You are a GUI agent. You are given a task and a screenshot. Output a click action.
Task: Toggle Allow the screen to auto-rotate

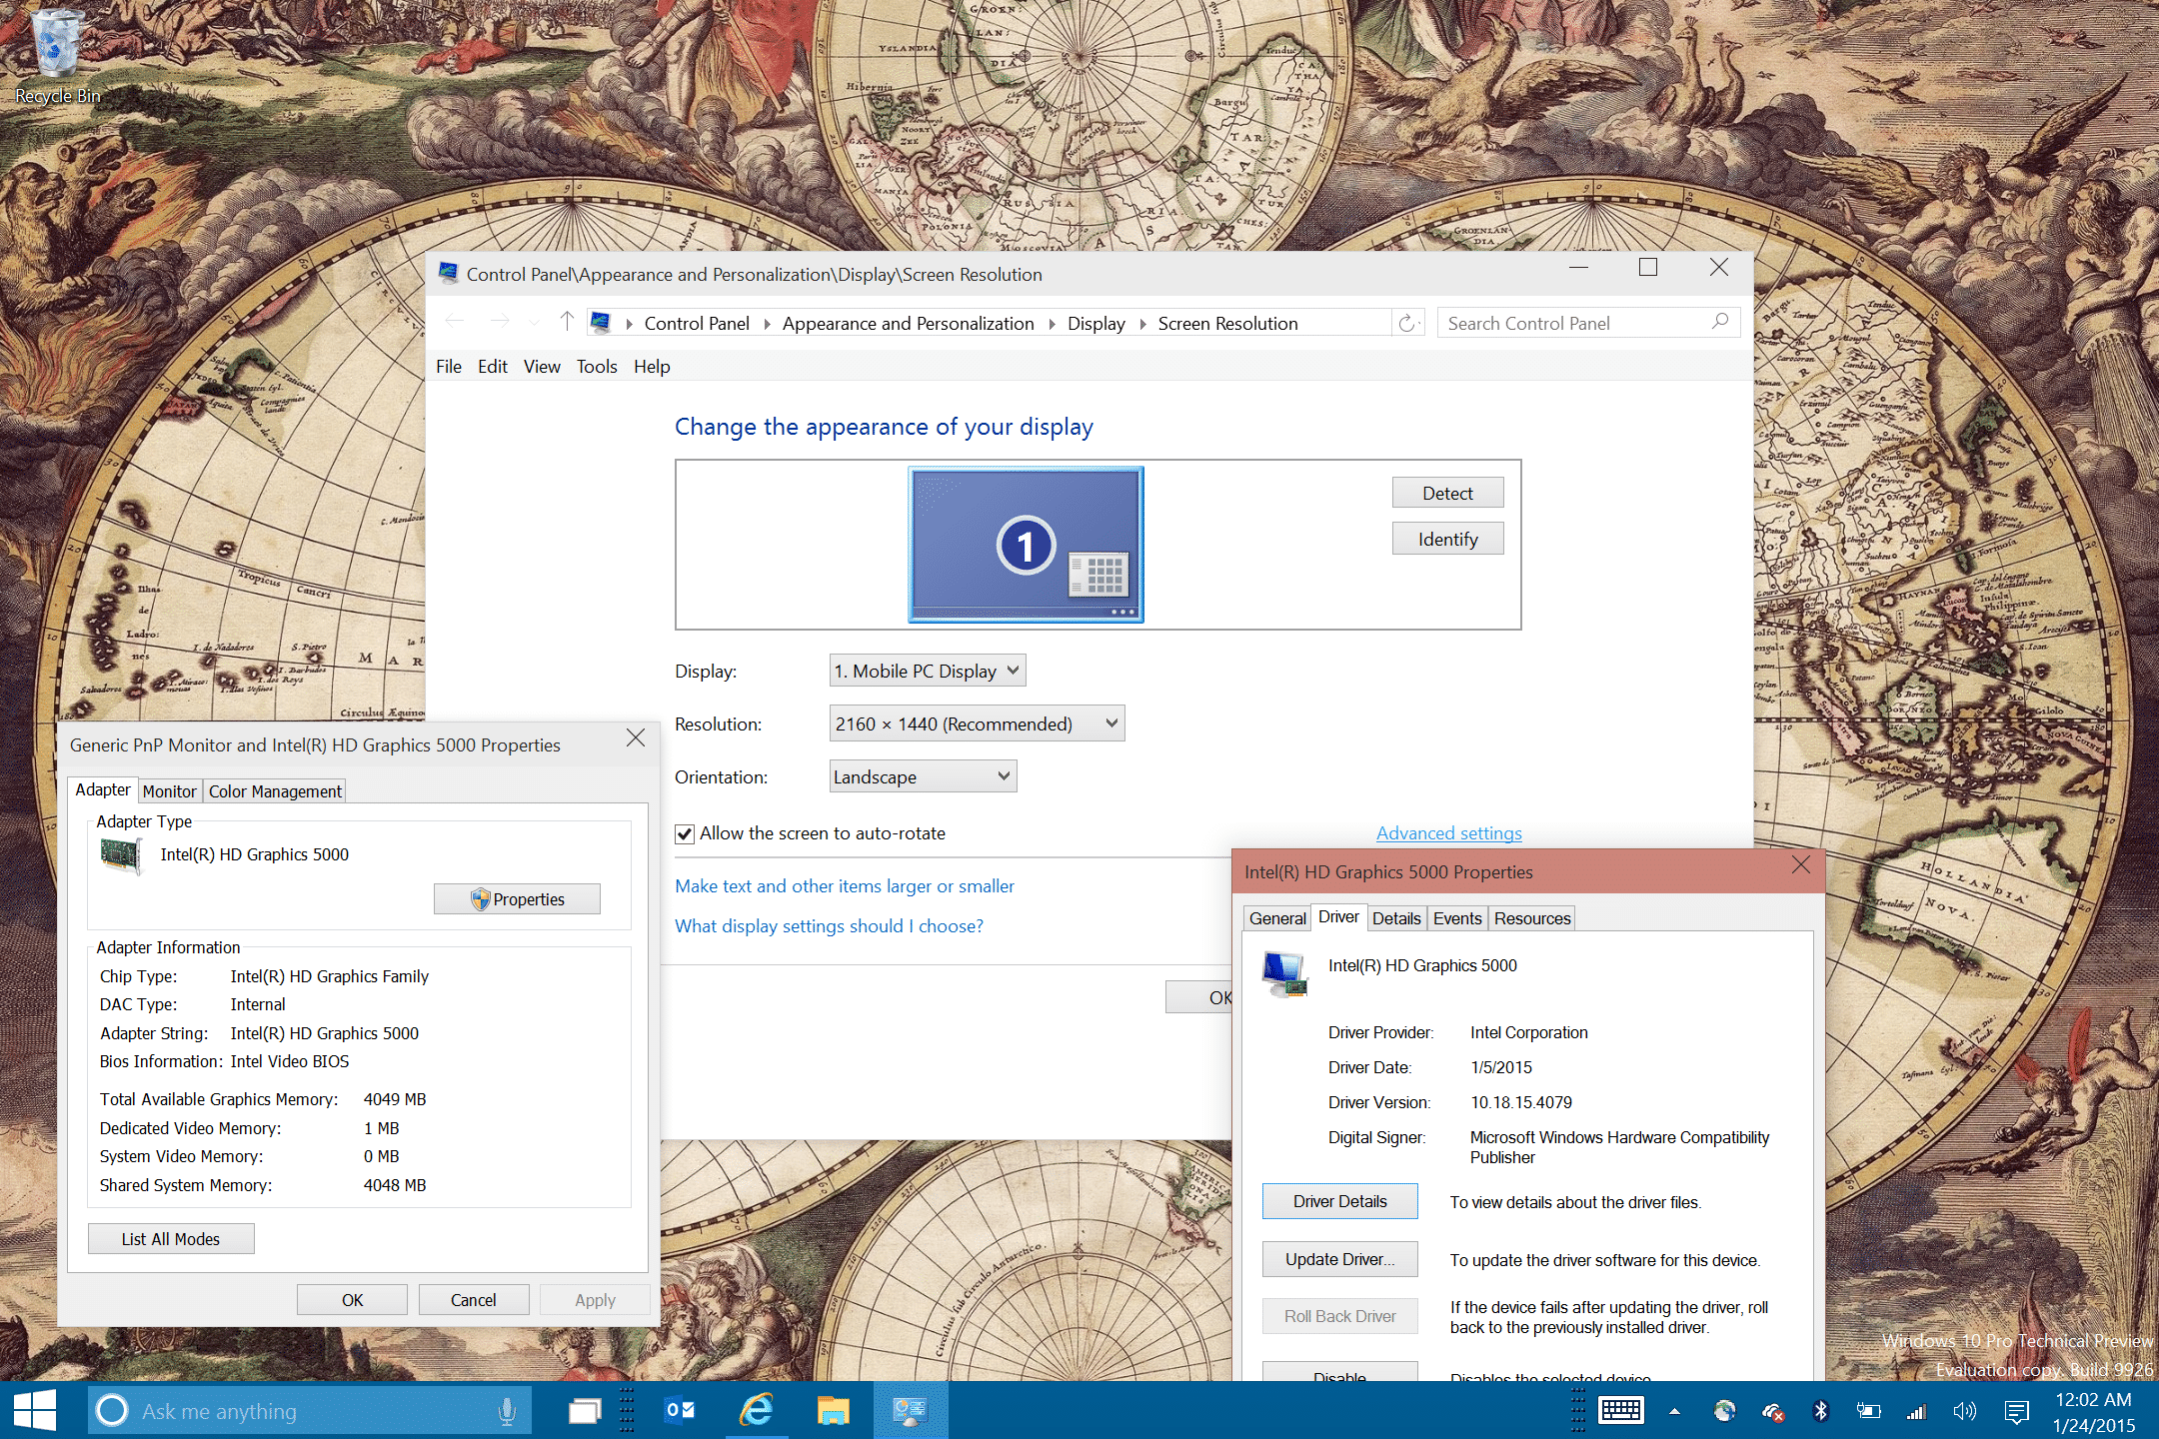685,834
